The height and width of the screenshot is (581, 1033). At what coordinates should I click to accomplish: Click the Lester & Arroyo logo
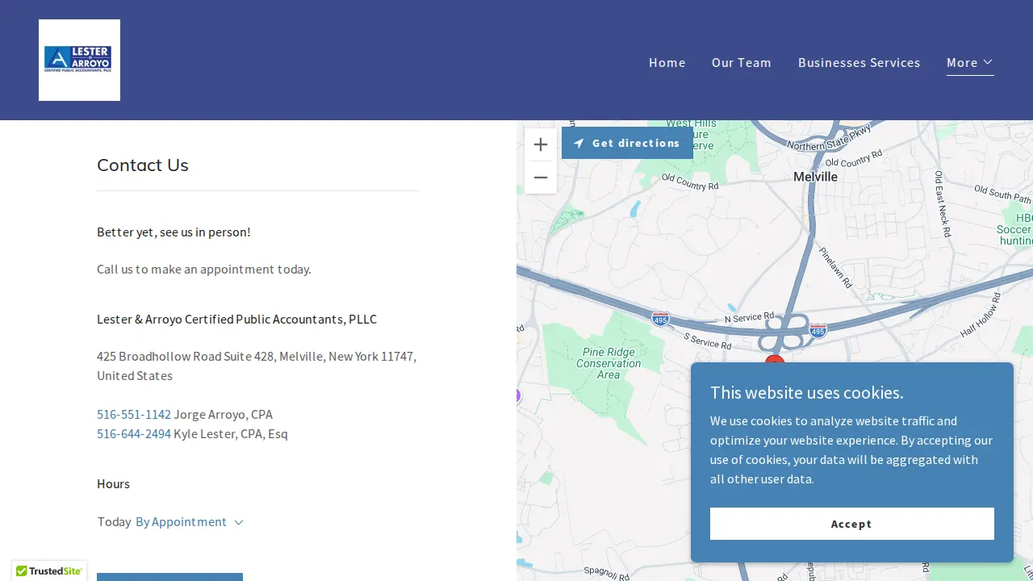coord(79,60)
